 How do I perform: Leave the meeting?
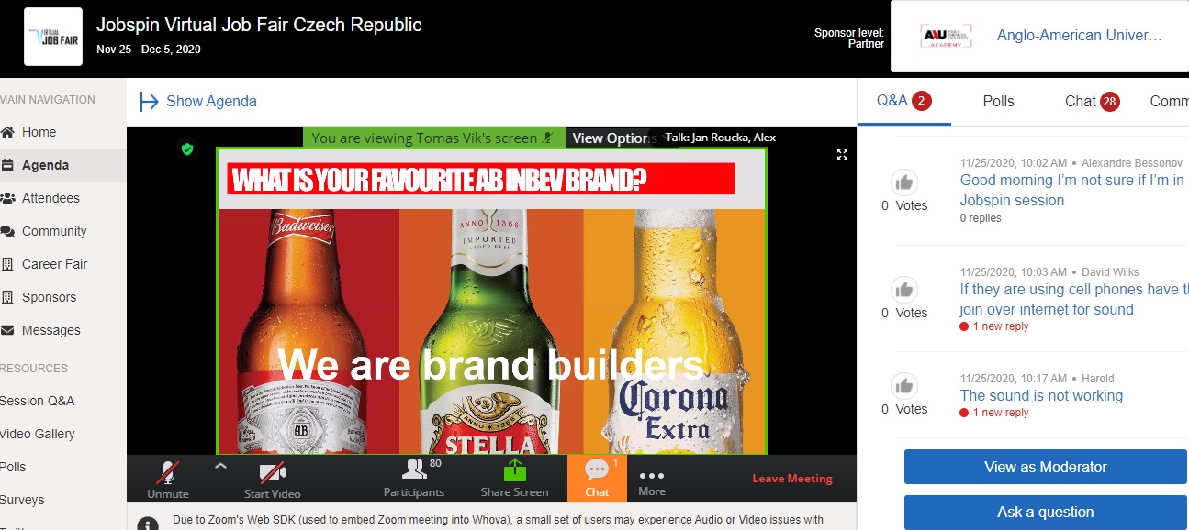click(792, 479)
